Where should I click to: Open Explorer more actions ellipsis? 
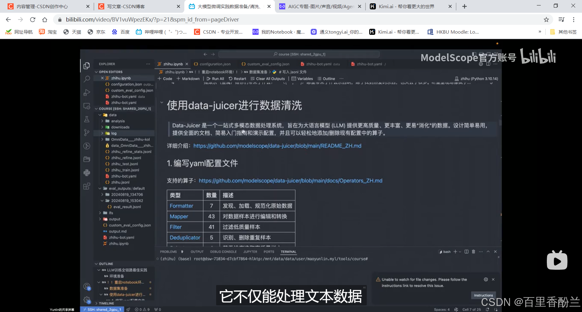[x=148, y=64]
